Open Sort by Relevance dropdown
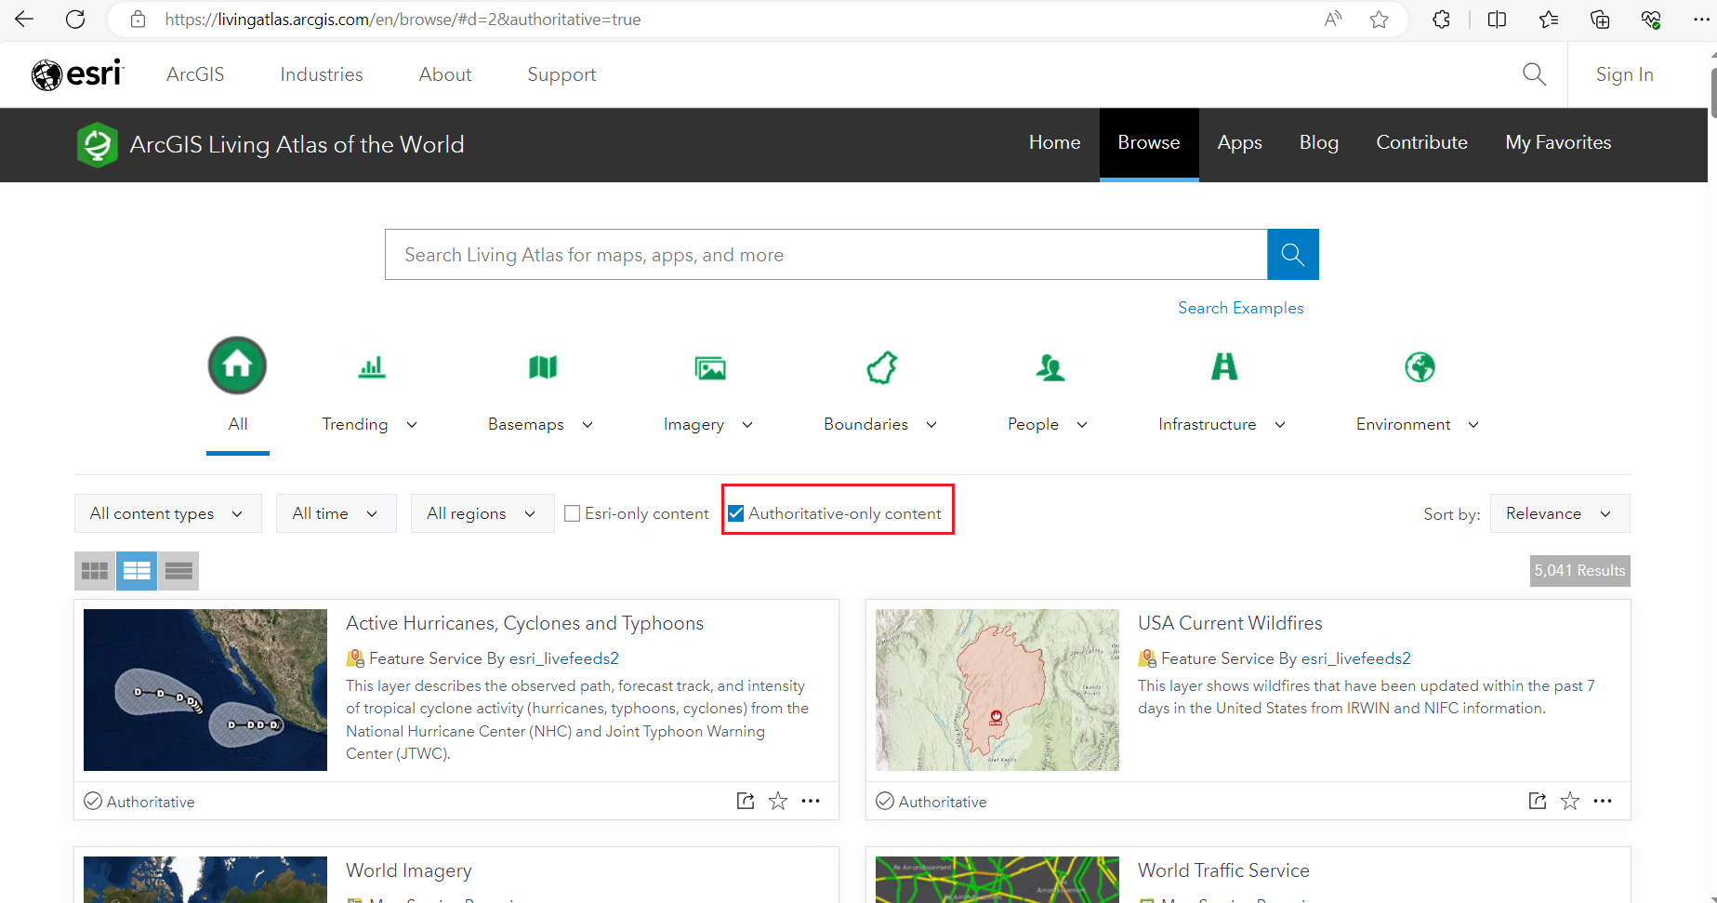 1559,513
